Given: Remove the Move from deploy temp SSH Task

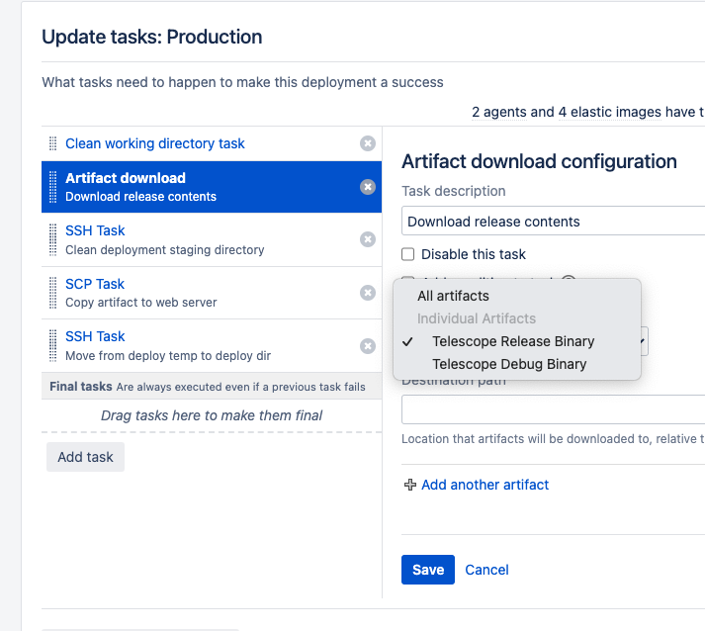Looking at the screenshot, I should pyautogui.click(x=368, y=346).
